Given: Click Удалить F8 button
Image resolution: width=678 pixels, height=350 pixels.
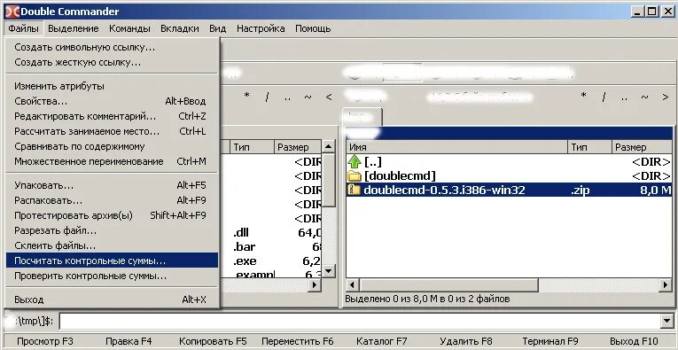Looking at the screenshot, I should coord(465,341).
